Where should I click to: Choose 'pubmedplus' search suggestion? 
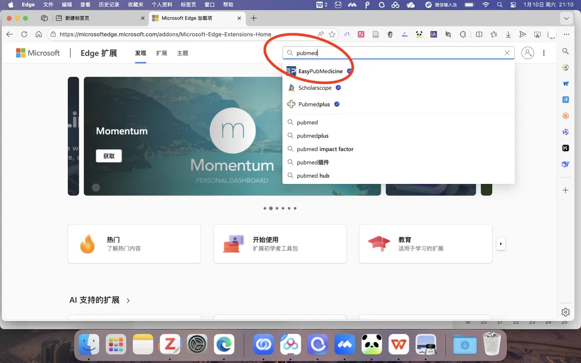[x=398, y=136]
